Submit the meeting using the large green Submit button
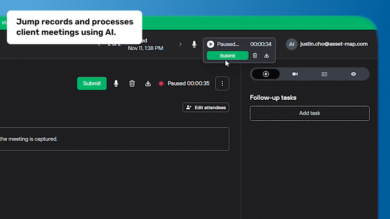Image resolution: width=390 pixels, height=219 pixels. [92, 83]
